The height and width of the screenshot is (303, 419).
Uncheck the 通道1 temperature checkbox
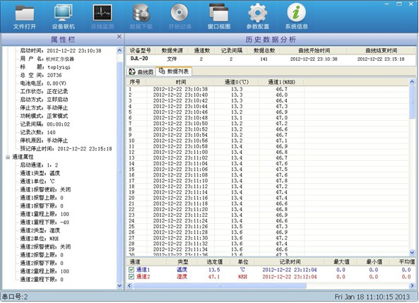[131, 270]
